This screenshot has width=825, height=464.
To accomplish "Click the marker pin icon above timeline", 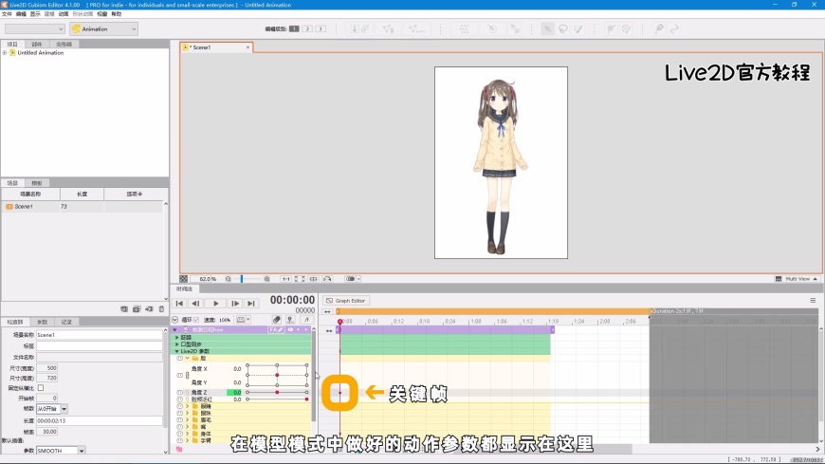I will (290, 320).
